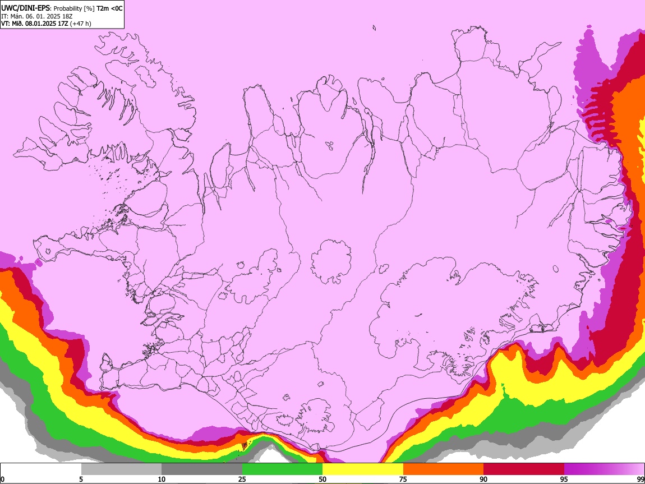Click the 'UWC/DINI-EPS' title text
The image size is (645, 484).
tap(25, 8)
